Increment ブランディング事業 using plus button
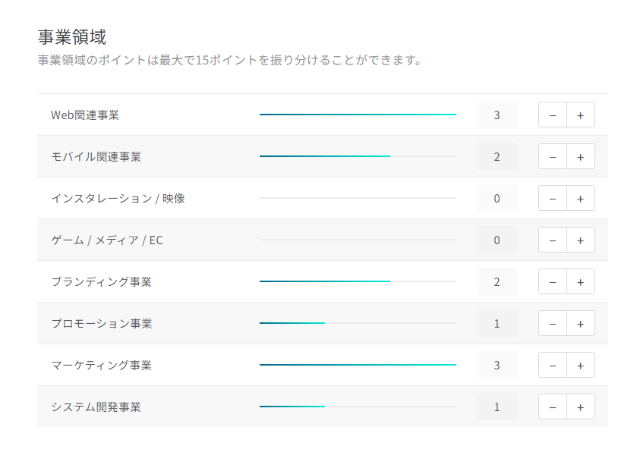This screenshot has width=637, height=449. pos(580,281)
